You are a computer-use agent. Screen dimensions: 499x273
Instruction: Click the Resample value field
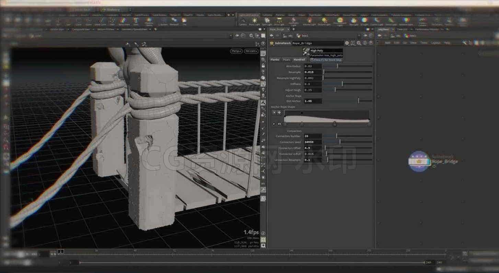313,72
